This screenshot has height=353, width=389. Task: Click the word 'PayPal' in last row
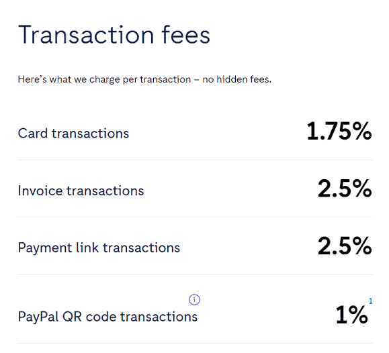[x=38, y=317]
